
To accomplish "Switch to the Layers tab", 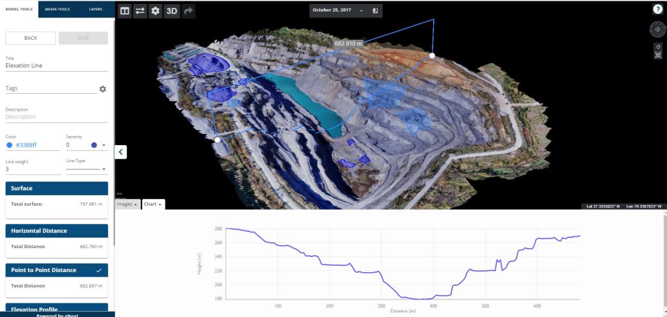I will point(96,9).
